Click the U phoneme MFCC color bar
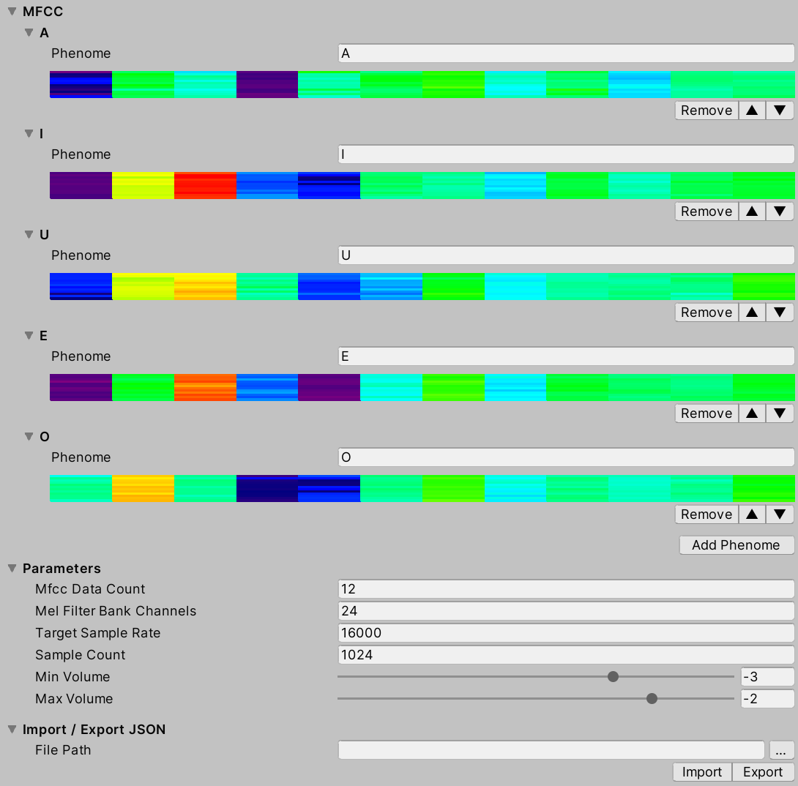This screenshot has width=798, height=786. click(422, 286)
